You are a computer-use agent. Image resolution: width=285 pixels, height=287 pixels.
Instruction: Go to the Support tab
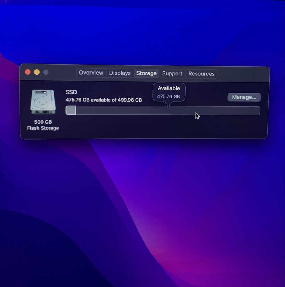point(172,73)
